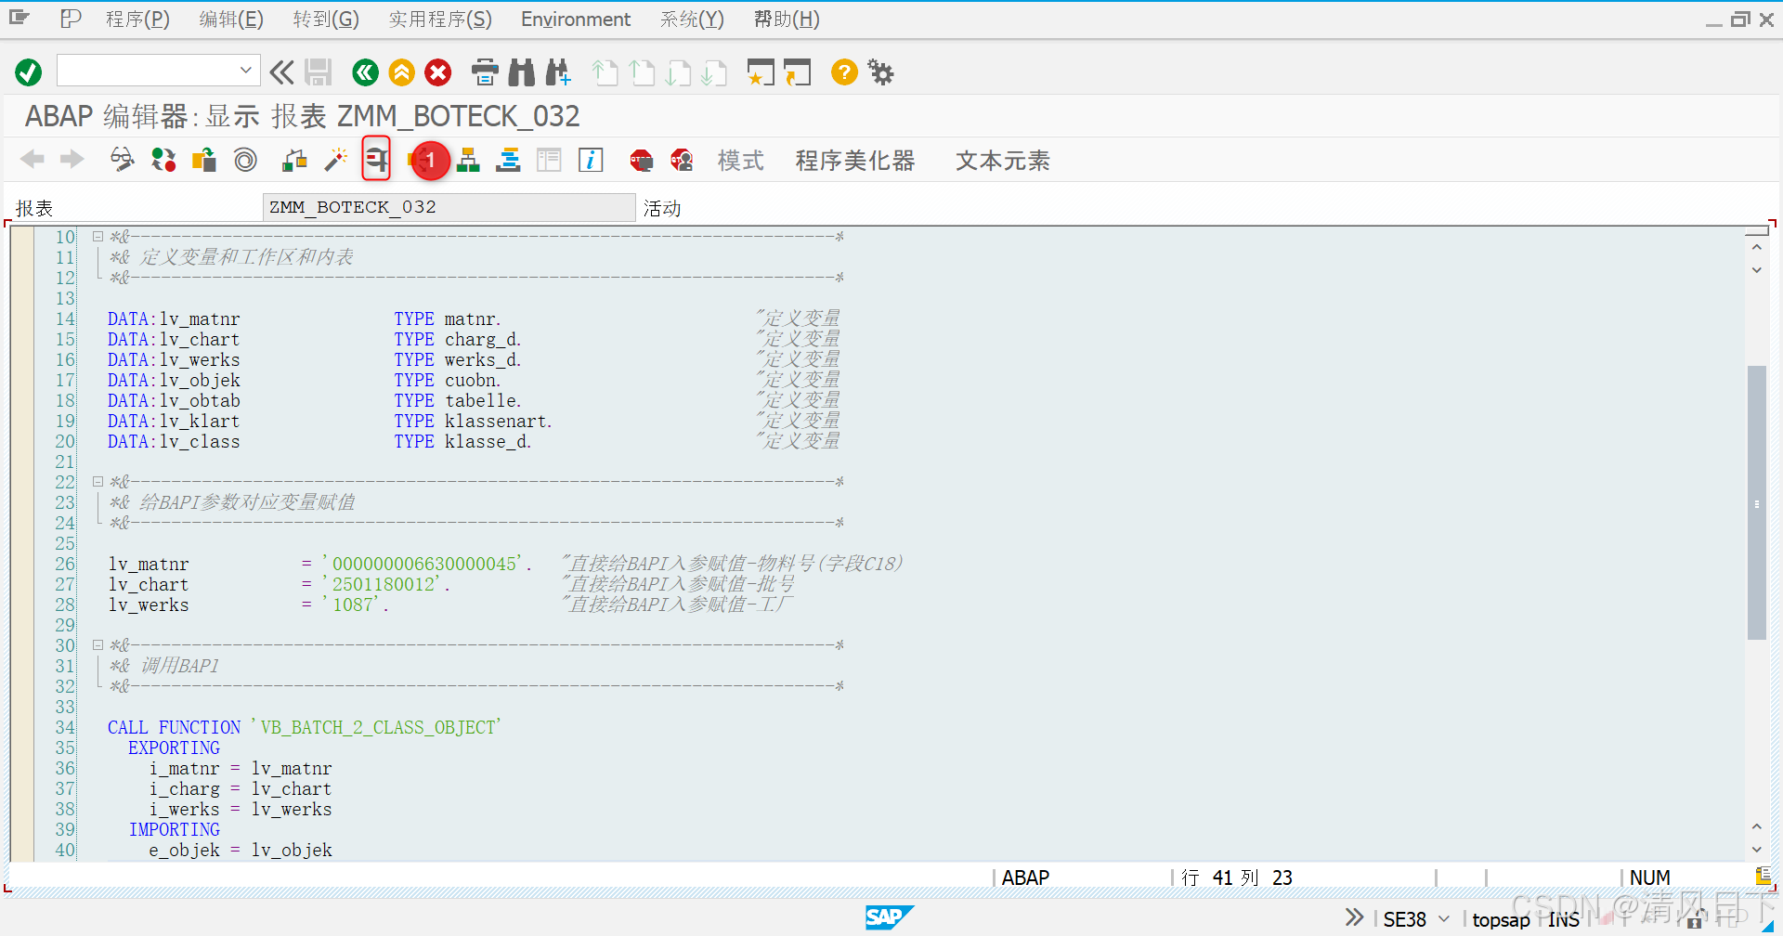The width and height of the screenshot is (1783, 936).
Task: Open the Environment menu
Action: pyautogui.click(x=575, y=19)
